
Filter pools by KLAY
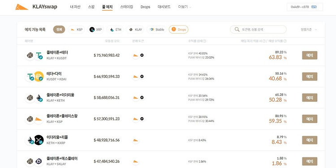(x=135, y=29)
